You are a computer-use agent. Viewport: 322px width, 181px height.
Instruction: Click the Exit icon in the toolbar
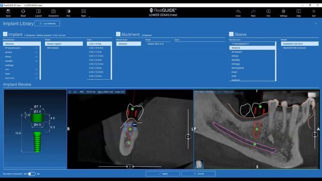pos(313,11)
